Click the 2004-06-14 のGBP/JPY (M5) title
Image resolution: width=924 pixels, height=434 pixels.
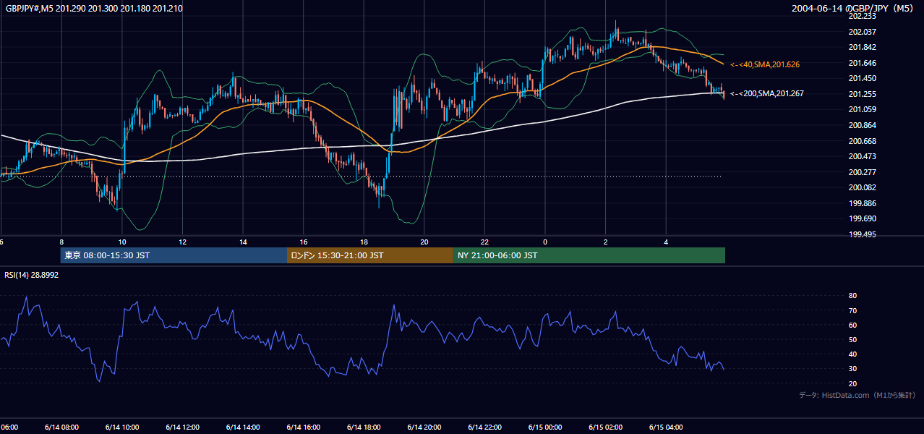pos(853,9)
